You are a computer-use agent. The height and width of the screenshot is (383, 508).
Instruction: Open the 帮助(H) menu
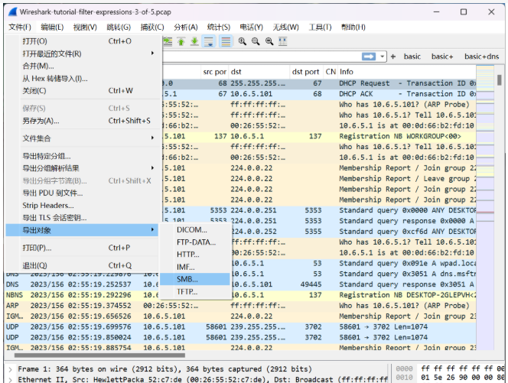click(x=353, y=28)
